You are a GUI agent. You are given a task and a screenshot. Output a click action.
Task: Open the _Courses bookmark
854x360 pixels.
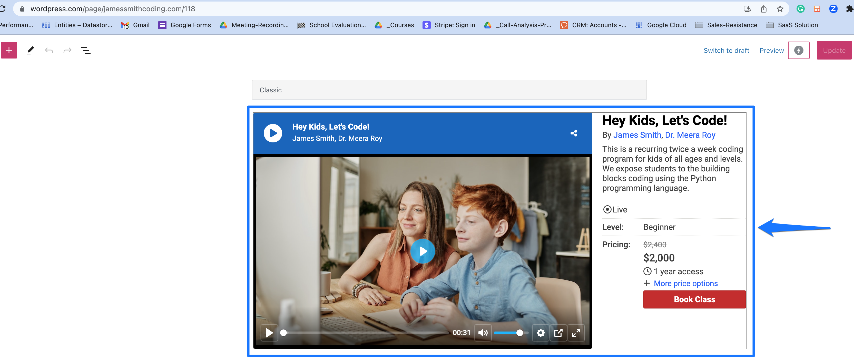394,25
